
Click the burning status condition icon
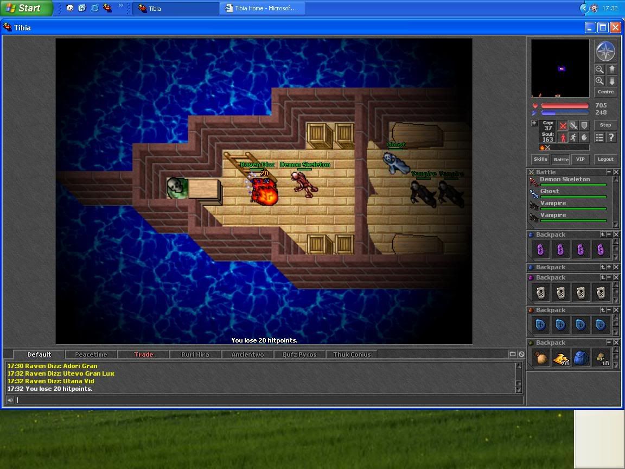(542, 148)
